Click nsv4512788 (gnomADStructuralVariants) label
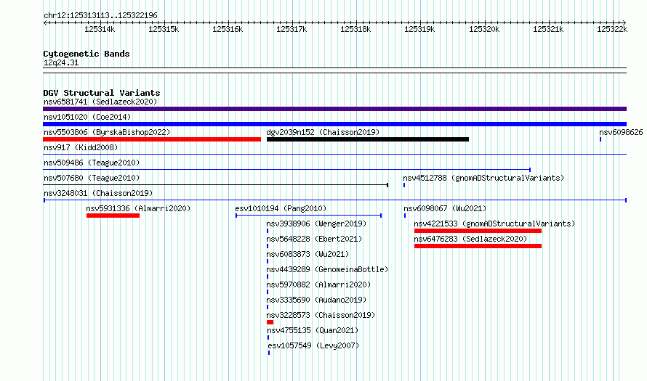 483,178
